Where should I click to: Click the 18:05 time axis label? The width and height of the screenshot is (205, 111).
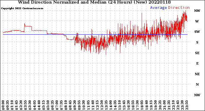[142, 105]
